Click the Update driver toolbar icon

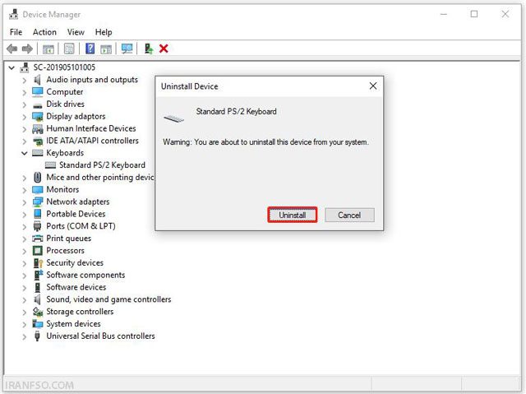click(x=149, y=49)
